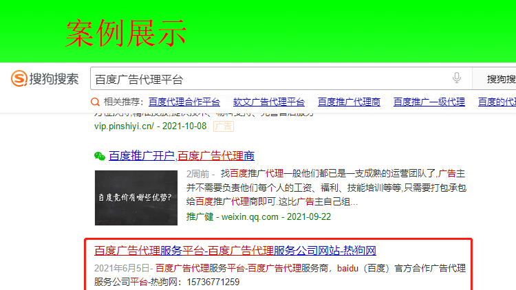This screenshot has width=516, height=290.
Task: Click the 搜狗搜索 search button
Action: pyautogui.click(x=495, y=78)
